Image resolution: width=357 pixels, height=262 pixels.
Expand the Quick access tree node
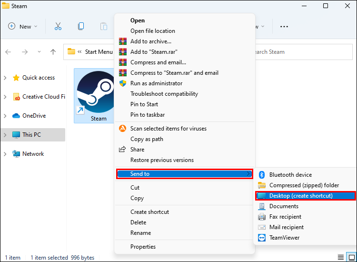point(5,78)
